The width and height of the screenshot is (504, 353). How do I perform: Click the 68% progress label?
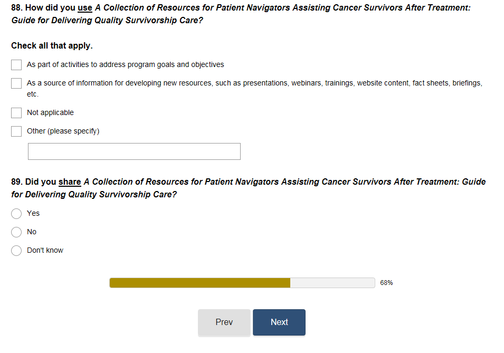tap(386, 283)
